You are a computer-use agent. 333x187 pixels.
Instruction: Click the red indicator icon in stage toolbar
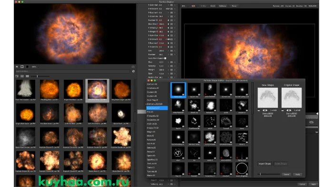click(193, 6)
